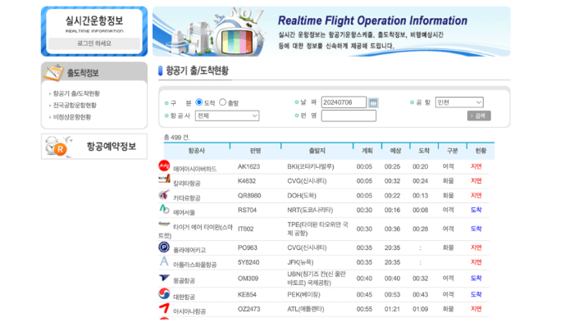Open the 항공사 전체 dropdown
This screenshot has width=574, height=322.
tap(227, 116)
